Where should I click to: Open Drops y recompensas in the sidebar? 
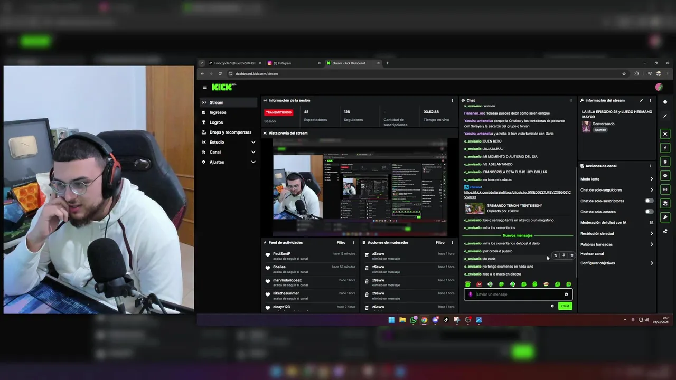[x=229, y=132]
